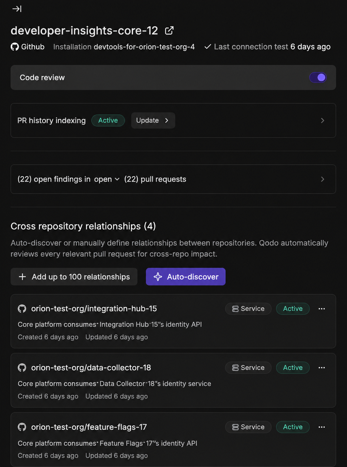Click the GitHub icon beside orion-test-org/data-collector-18
This screenshot has height=467, width=347.
[22, 368]
